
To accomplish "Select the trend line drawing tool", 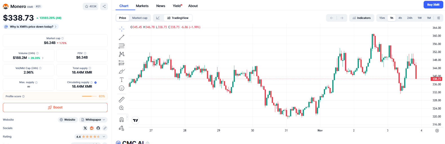I will [122, 37].
